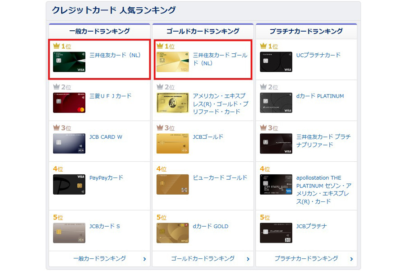Open the dカード GOLD link
The image size is (406, 271).
pyautogui.click(x=211, y=226)
